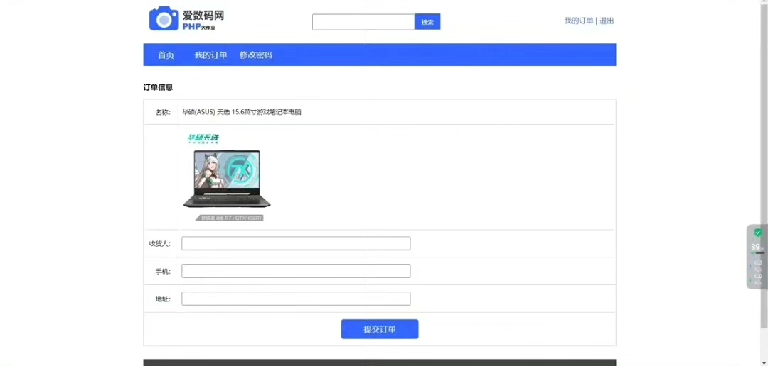The image size is (768, 366).
Task: Click the 搜索 search button
Action: point(427,22)
